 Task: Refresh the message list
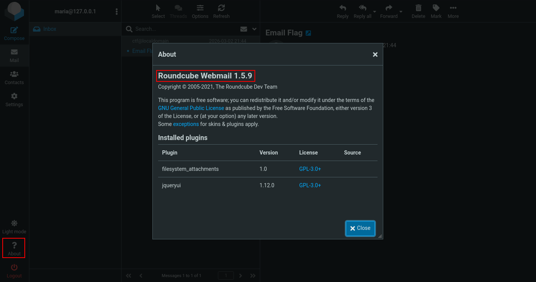[x=221, y=11]
